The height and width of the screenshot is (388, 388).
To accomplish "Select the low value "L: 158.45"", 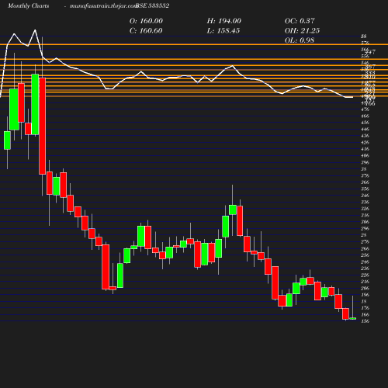I will 223,31.
